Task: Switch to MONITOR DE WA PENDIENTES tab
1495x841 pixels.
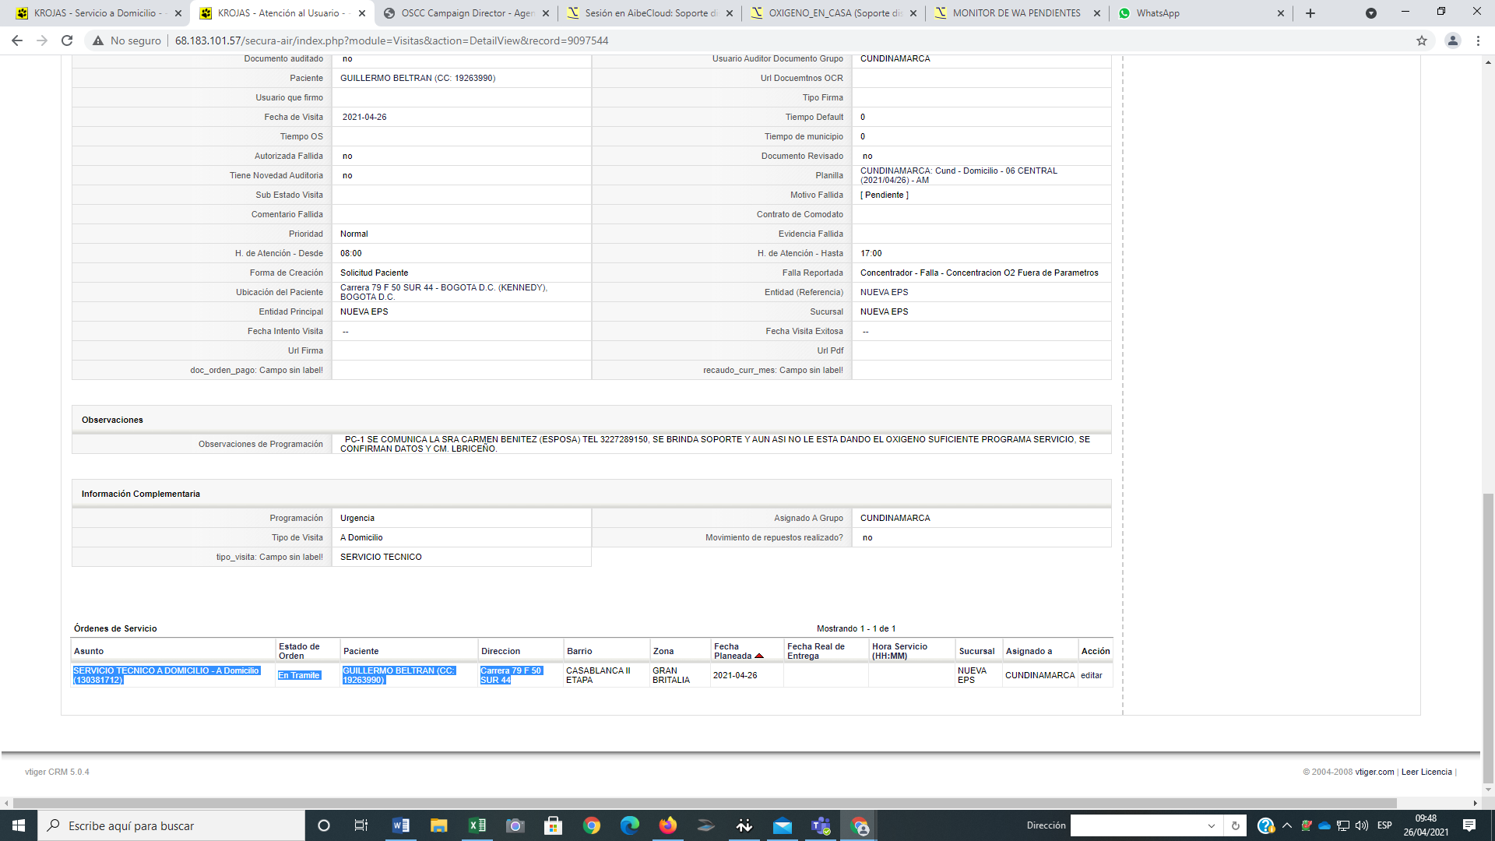Action: [x=1017, y=13]
